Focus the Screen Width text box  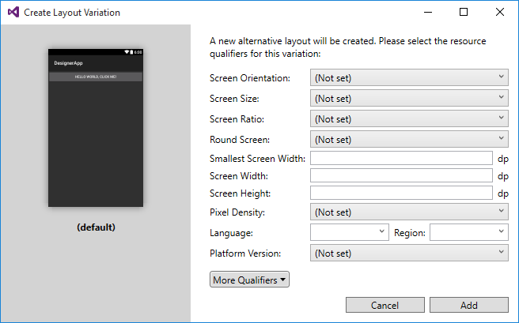(x=402, y=175)
